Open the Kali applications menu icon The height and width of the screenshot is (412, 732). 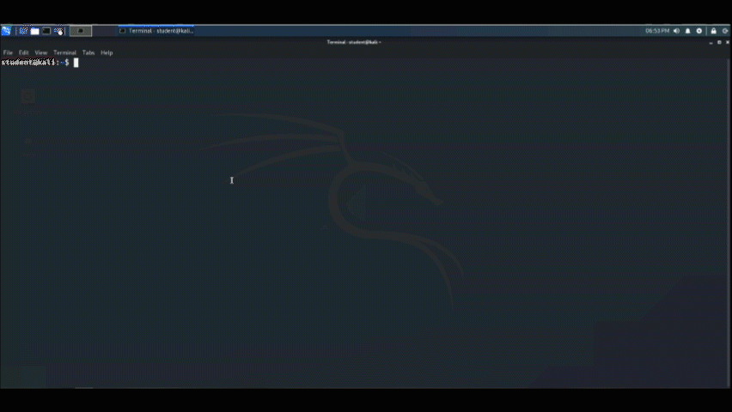6,31
